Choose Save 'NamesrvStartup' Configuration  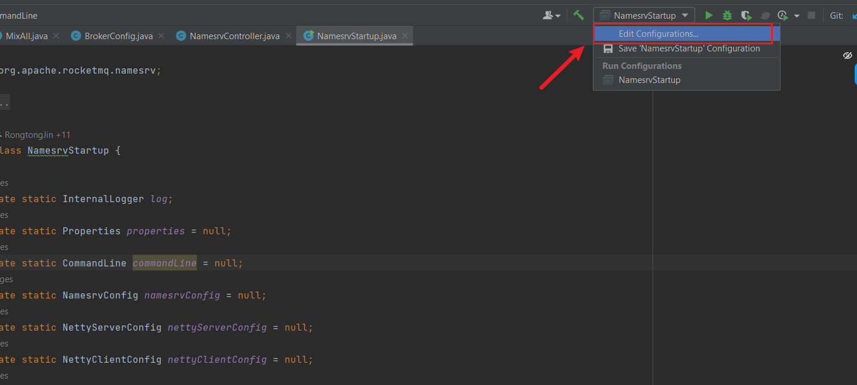689,48
